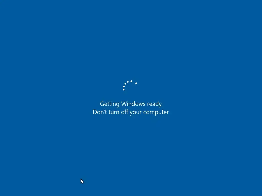Image resolution: width=262 pixels, height=196 pixels.
Task: Click the topmost dot of the loading spinner
Action: (131, 81)
